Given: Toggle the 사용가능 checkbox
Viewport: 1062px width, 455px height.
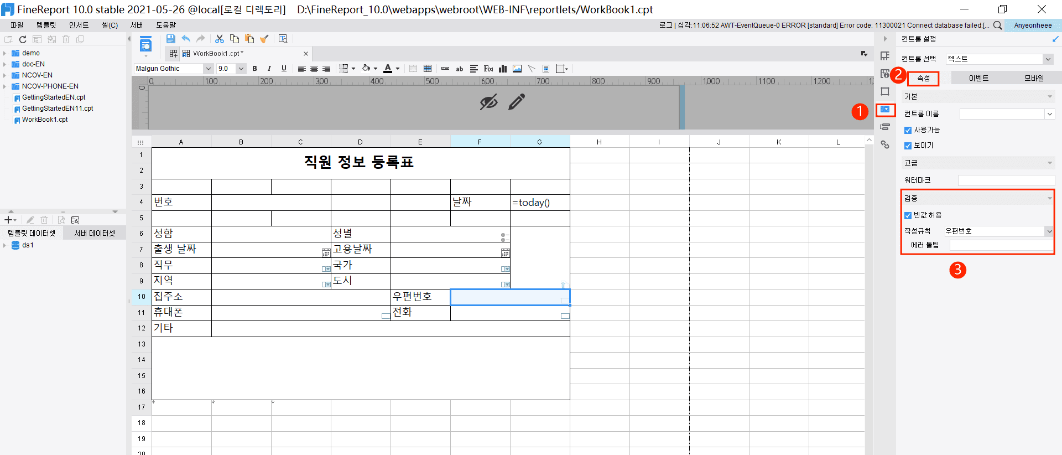Looking at the screenshot, I should (x=908, y=130).
